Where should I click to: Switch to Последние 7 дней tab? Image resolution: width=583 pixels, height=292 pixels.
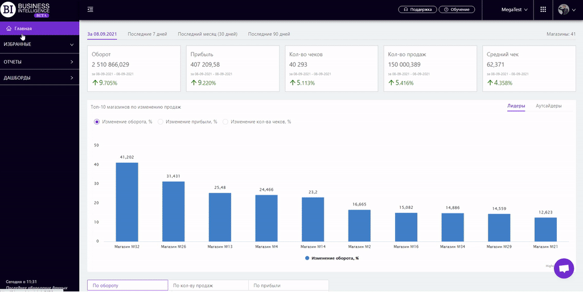pos(147,34)
